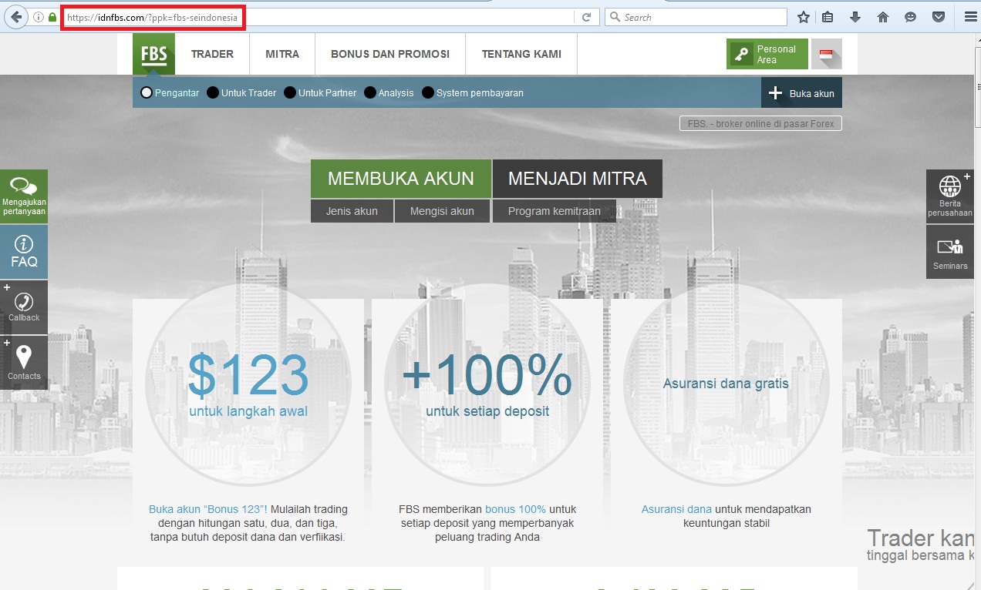Select the Pengantar radio option

coord(147,93)
